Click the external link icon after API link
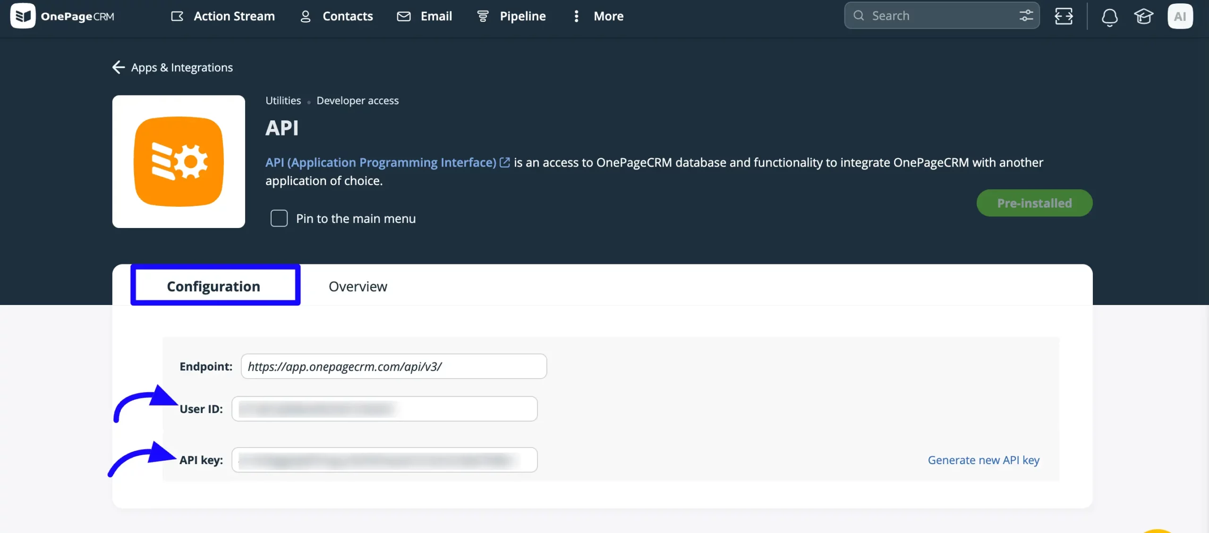 coord(505,162)
